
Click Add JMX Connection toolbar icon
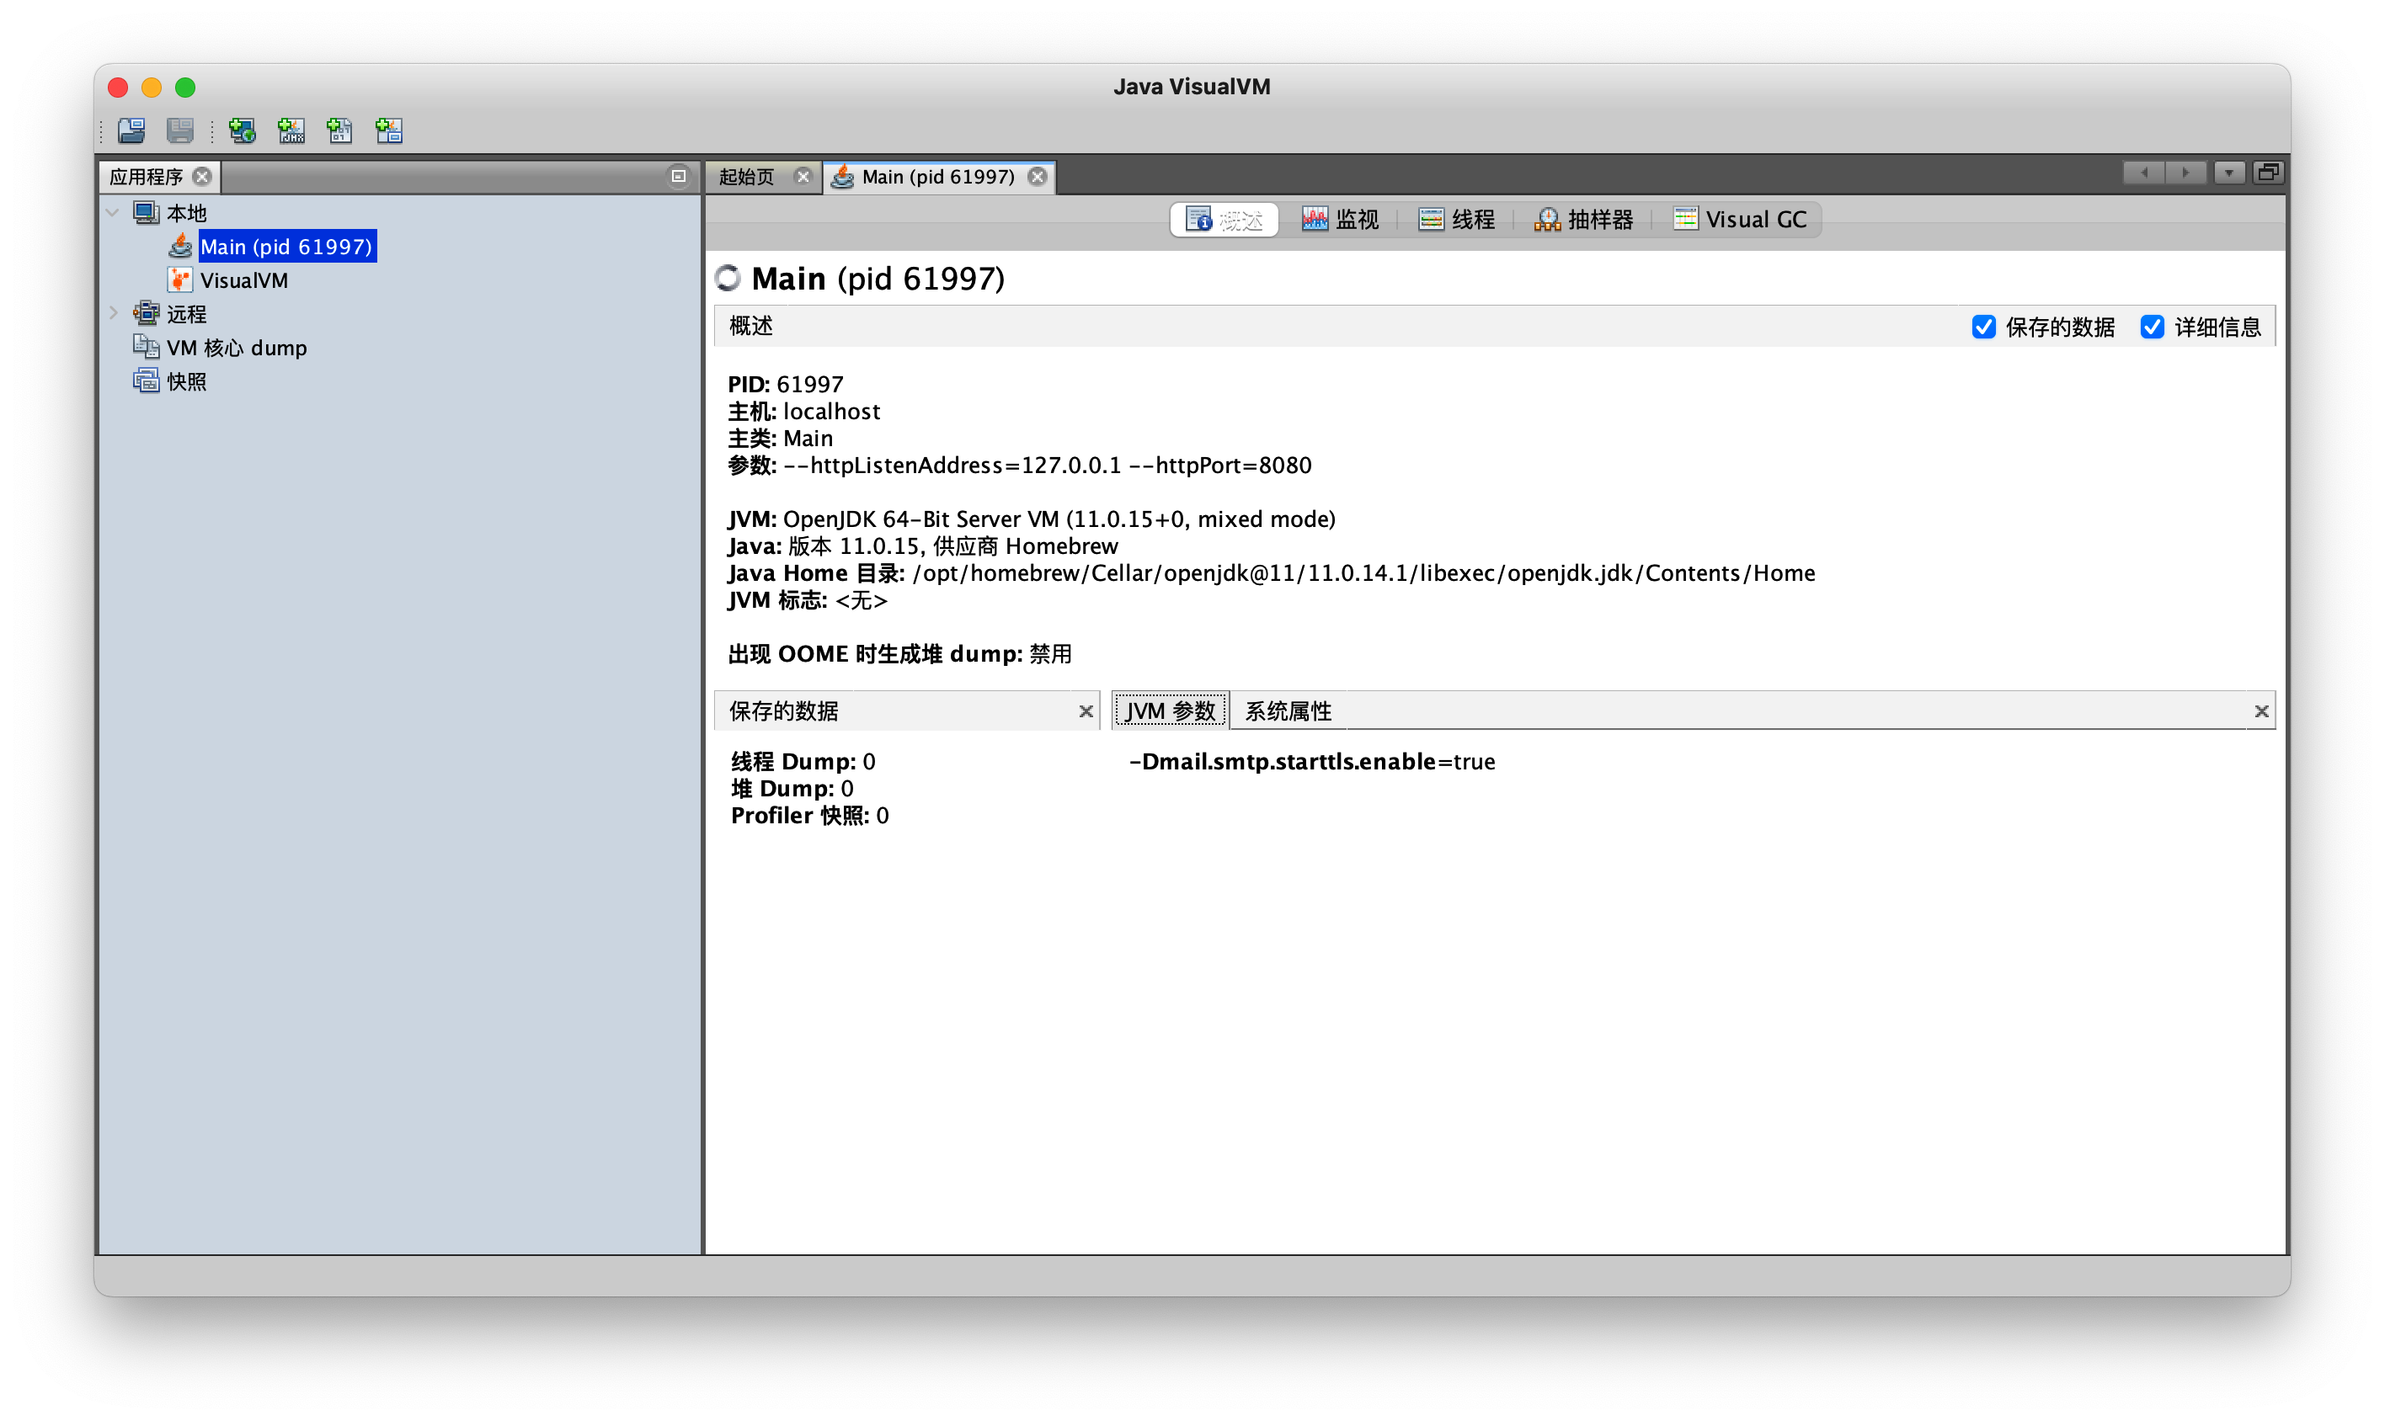pyautogui.click(x=291, y=130)
